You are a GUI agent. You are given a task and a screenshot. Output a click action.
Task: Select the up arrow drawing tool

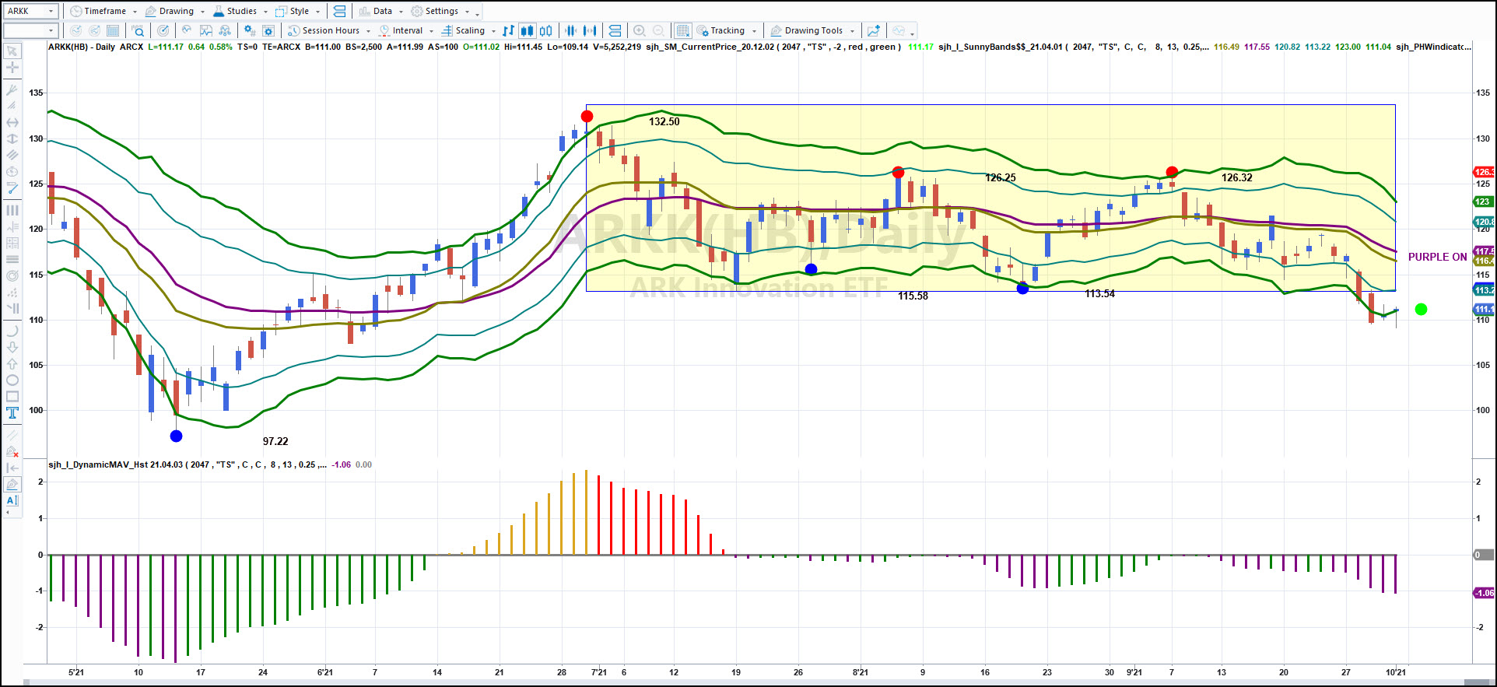point(12,363)
